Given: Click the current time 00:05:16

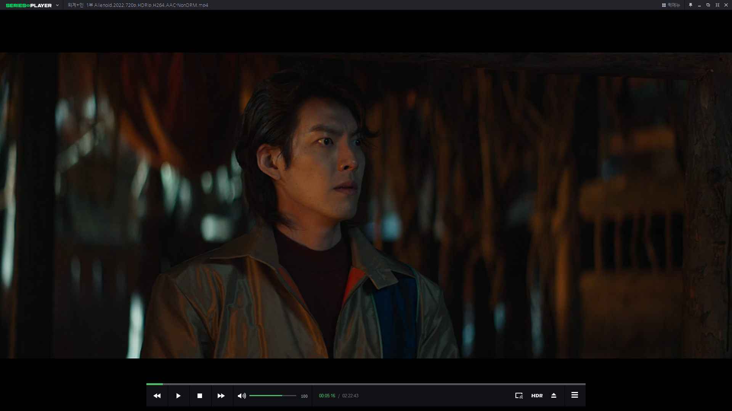Looking at the screenshot, I should pyautogui.click(x=327, y=396).
